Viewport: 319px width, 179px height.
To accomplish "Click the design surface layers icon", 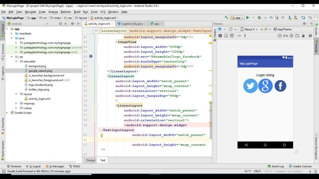I will coord(220,29).
